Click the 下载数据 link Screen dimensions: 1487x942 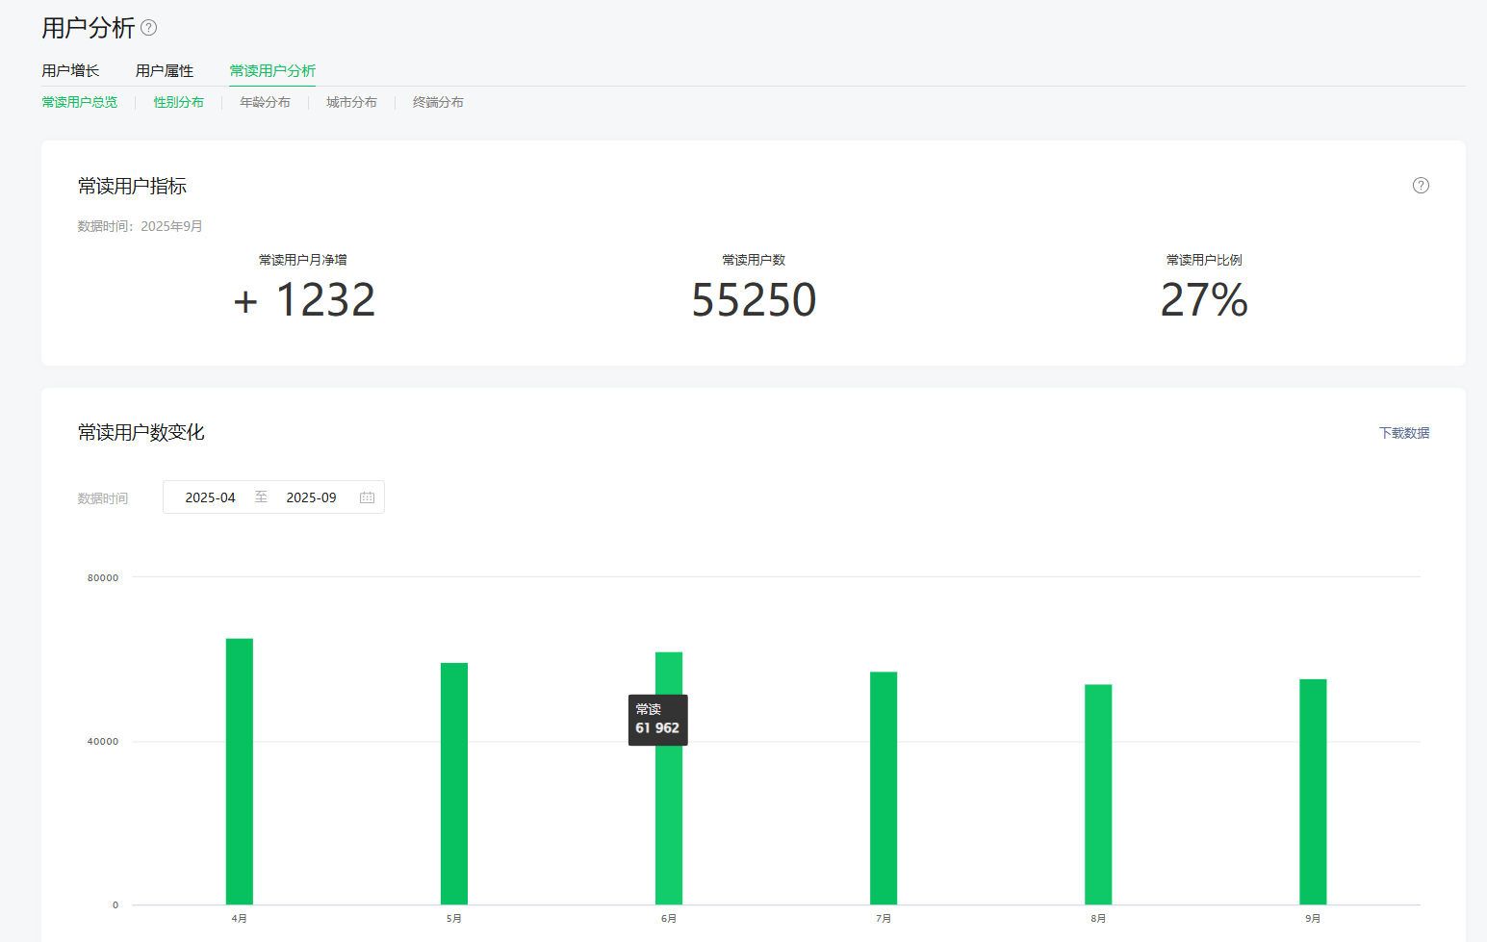pyautogui.click(x=1403, y=433)
